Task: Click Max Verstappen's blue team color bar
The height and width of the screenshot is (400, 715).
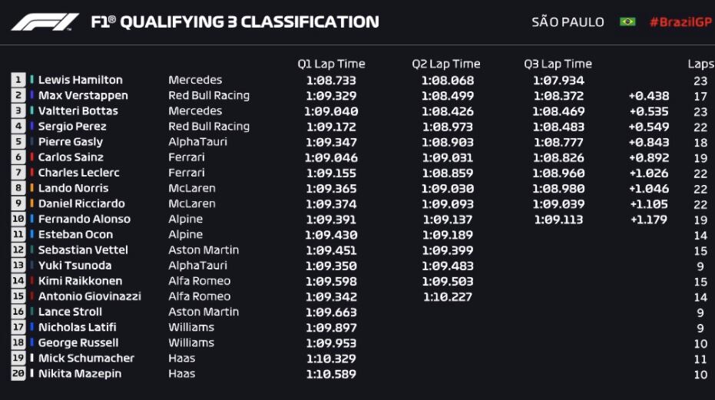Action: [x=31, y=95]
